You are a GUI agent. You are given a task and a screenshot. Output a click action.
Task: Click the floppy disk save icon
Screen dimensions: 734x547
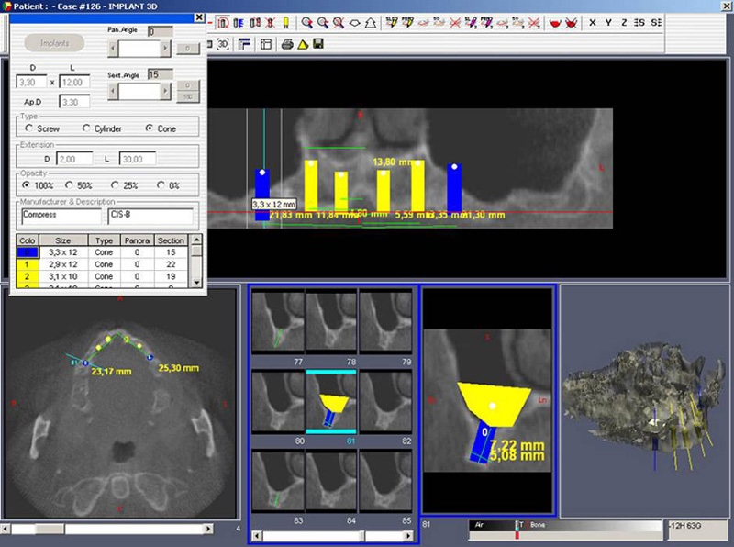tap(317, 44)
